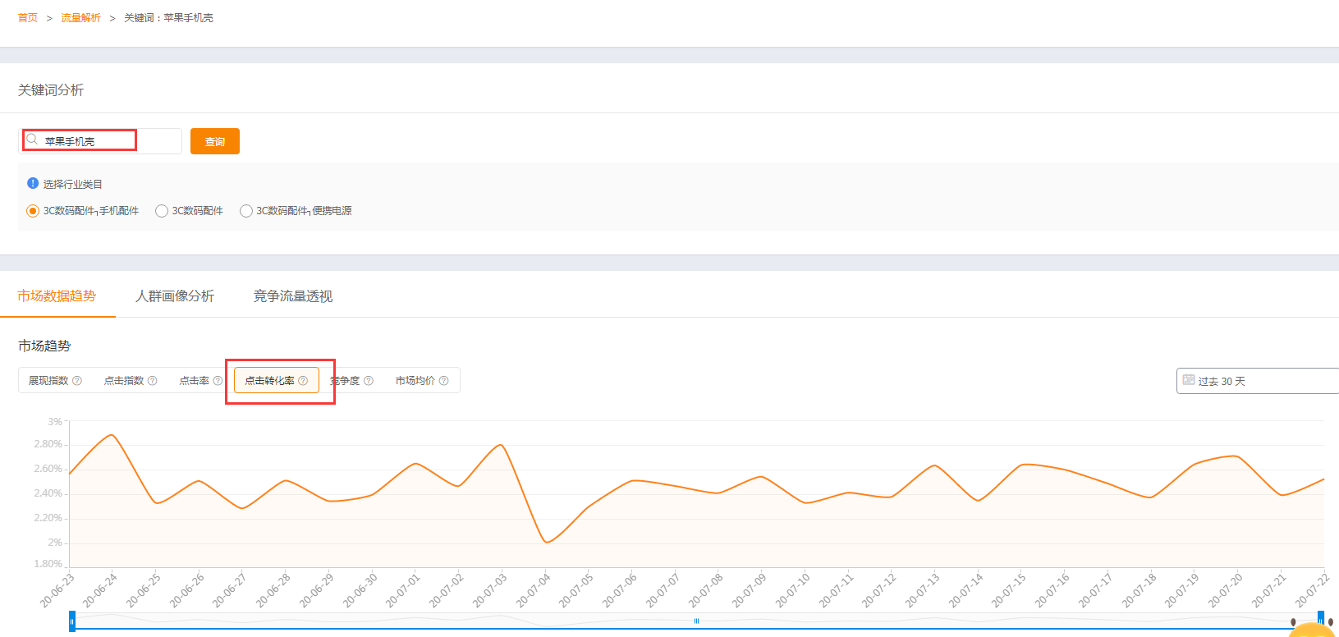Switch to the 人群画像分析 tab
Viewport: 1339px width, 637px height.
[x=175, y=296]
